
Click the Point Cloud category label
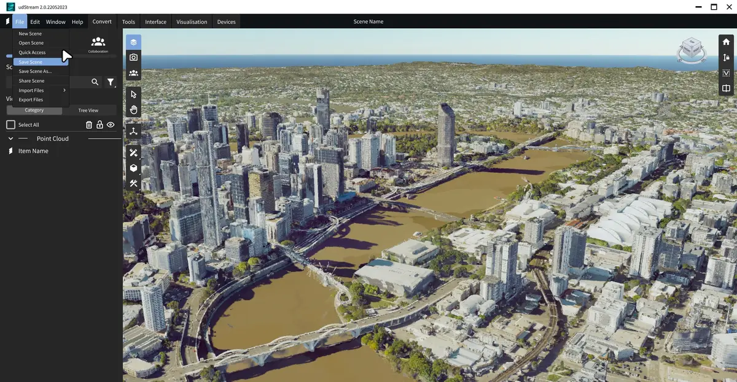(x=53, y=139)
